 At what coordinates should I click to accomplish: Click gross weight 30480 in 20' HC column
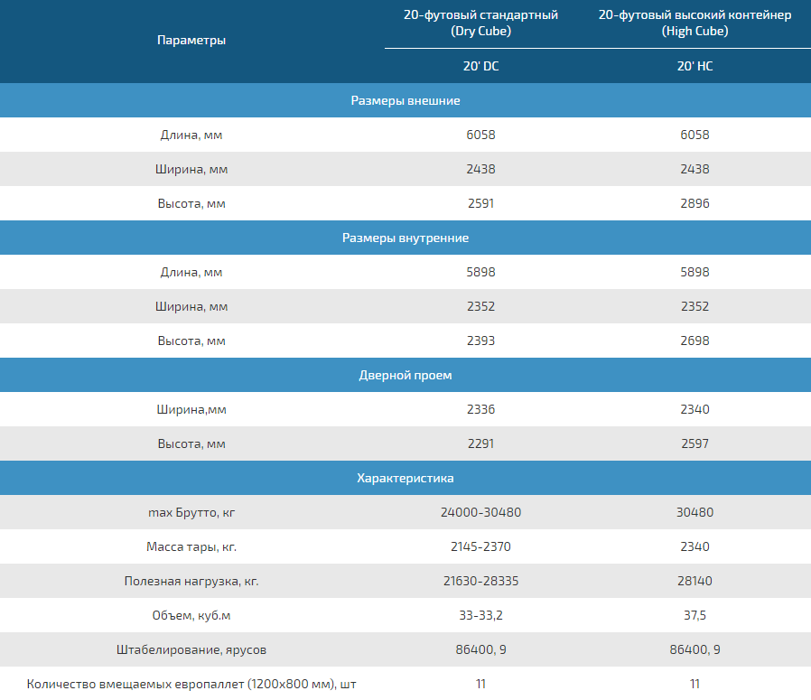click(694, 513)
